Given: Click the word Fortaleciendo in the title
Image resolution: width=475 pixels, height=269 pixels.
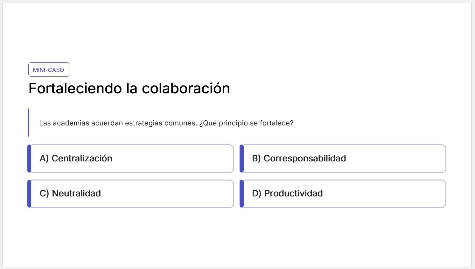Looking at the screenshot, I should tap(75, 88).
